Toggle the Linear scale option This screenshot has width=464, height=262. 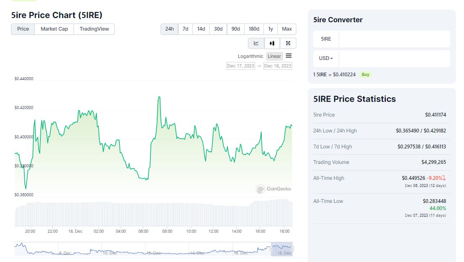[274, 56]
